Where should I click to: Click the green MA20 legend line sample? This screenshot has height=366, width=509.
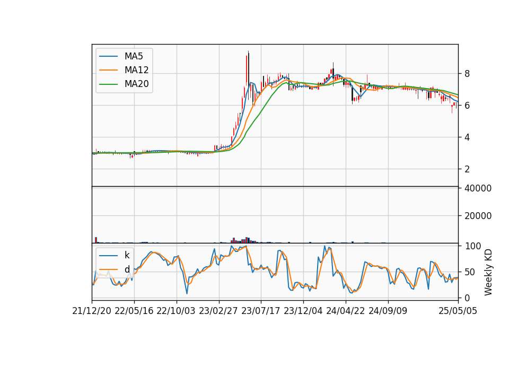point(108,84)
